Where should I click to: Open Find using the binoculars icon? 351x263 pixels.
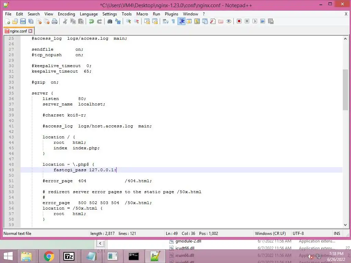tap(110, 21)
